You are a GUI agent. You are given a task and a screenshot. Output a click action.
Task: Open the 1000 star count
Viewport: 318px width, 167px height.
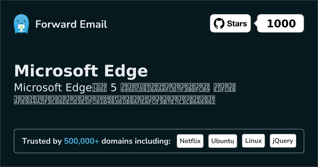tap(281, 24)
